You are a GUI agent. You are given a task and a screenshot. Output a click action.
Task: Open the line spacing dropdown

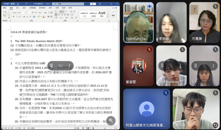pyautogui.click(x=72, y=15)
